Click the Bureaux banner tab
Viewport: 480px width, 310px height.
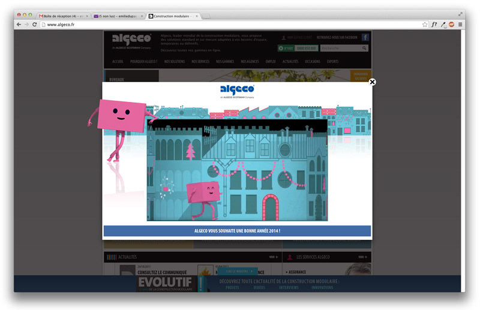131,76
